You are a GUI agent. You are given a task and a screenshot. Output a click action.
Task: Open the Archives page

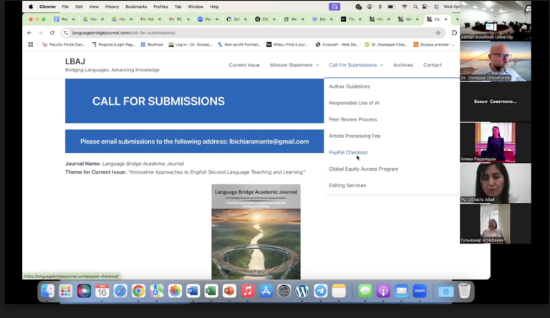click(x=403, y=65)
